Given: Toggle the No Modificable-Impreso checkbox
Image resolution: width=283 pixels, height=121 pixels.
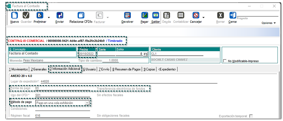Looking at the screenshot, I should pos(225,61).
